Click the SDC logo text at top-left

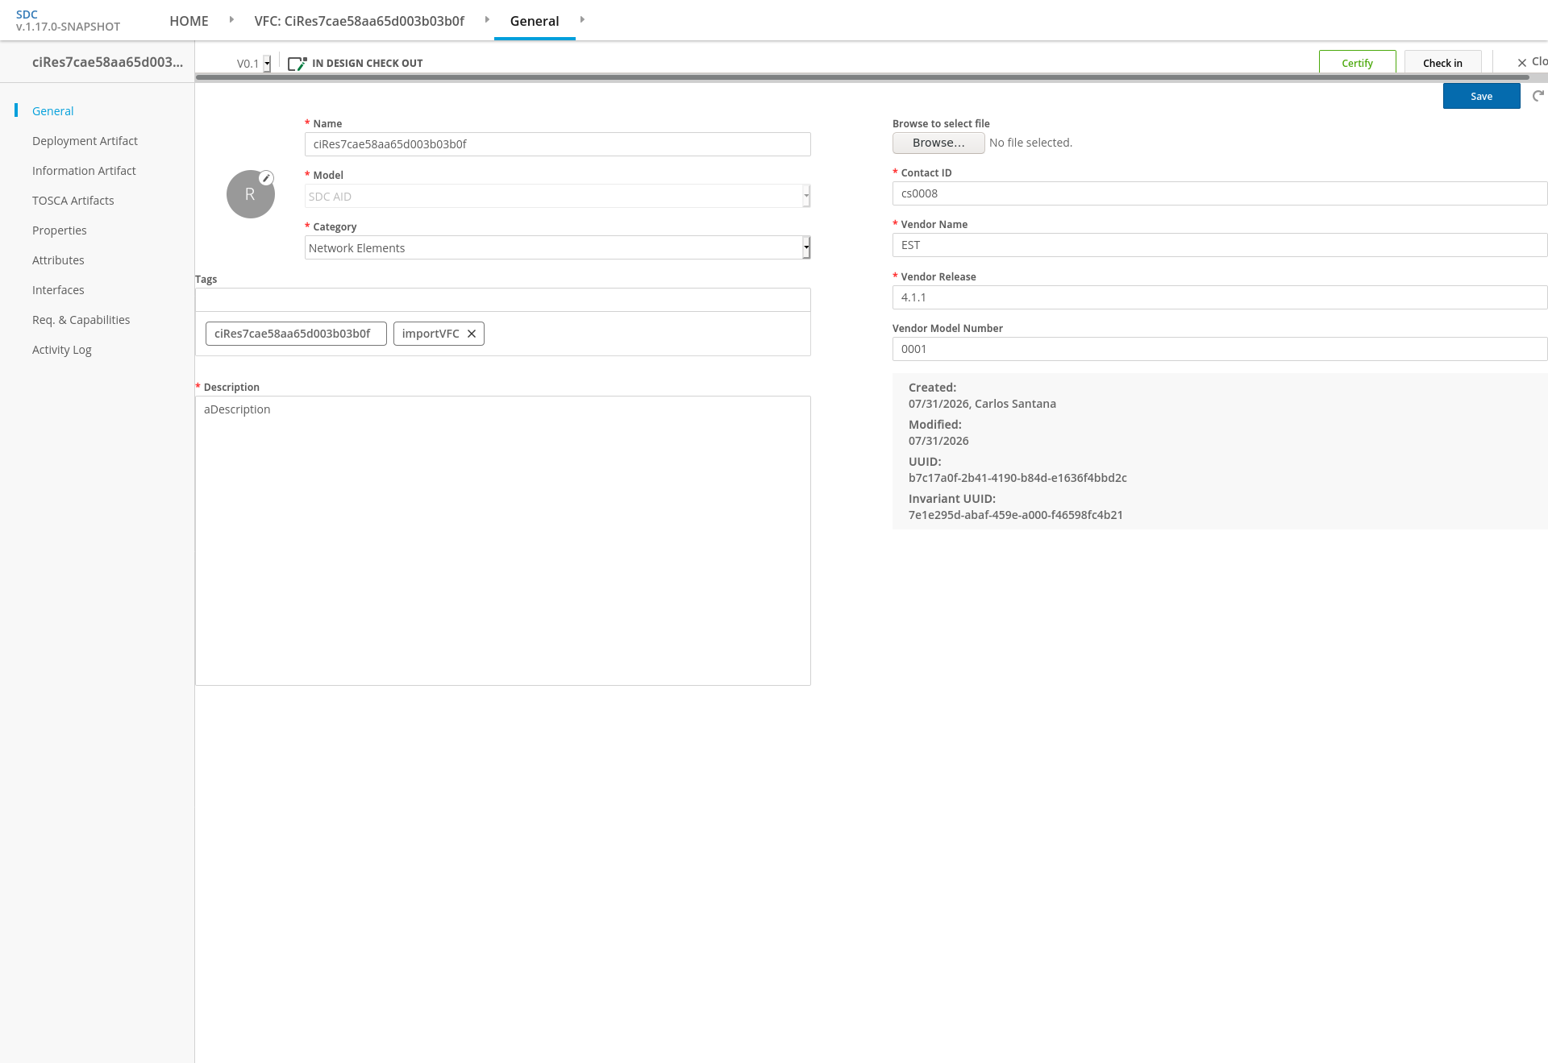(x=27, y=15)
